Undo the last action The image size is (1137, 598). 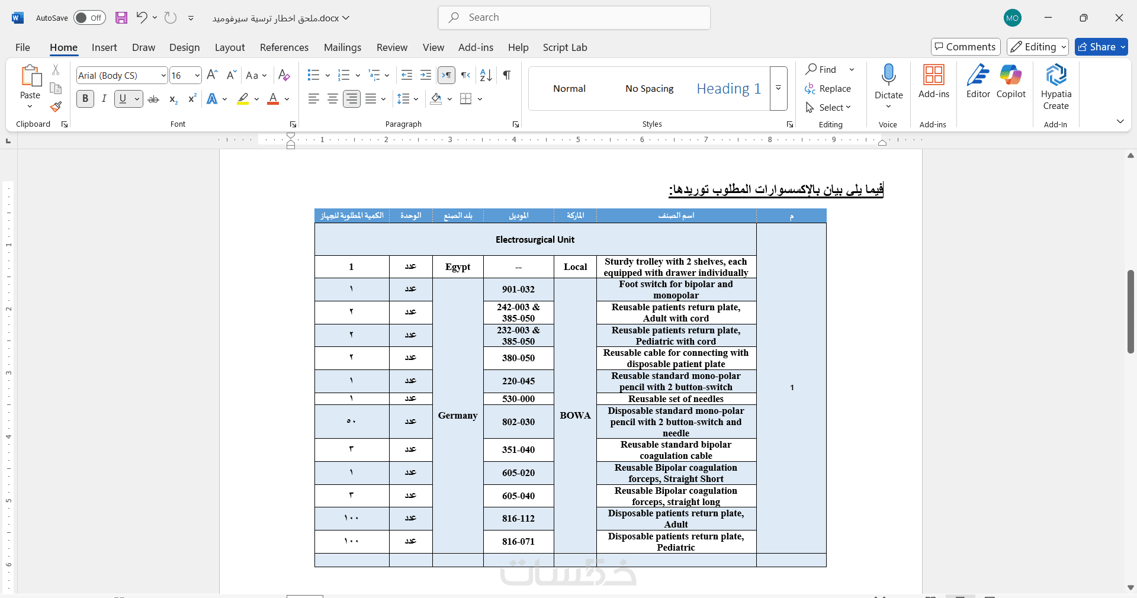click(142, 18)
